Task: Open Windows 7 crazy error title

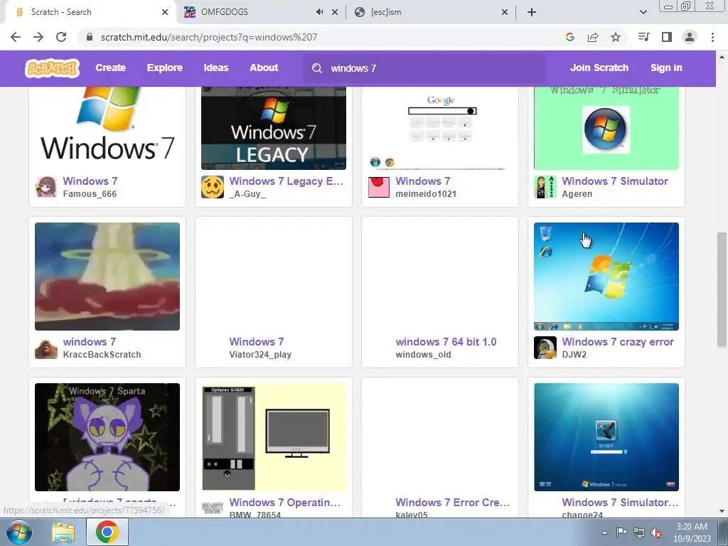Action: [x=618, y=342]
